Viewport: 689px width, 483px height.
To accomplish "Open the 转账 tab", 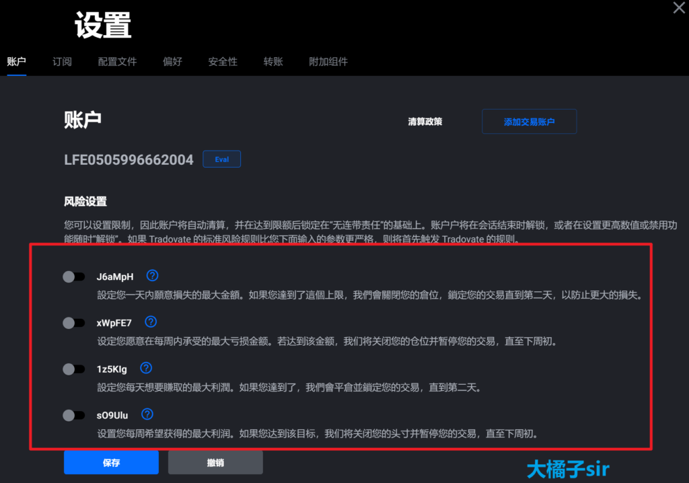I will (x=273, y=62).
